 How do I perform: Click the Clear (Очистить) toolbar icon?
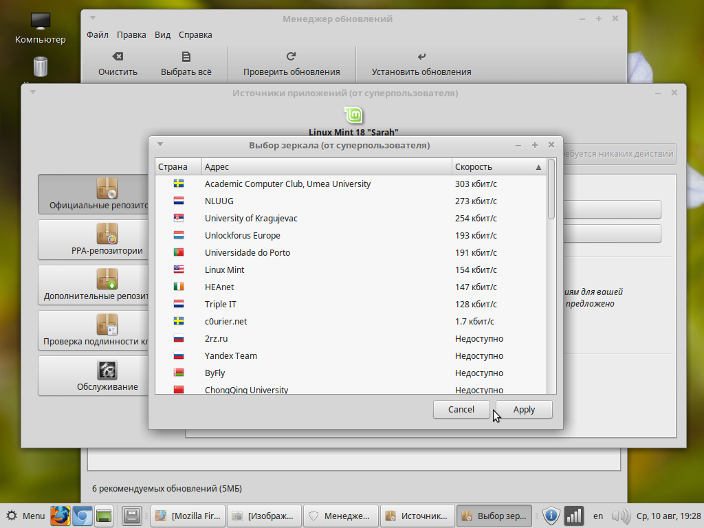(118, 57)
